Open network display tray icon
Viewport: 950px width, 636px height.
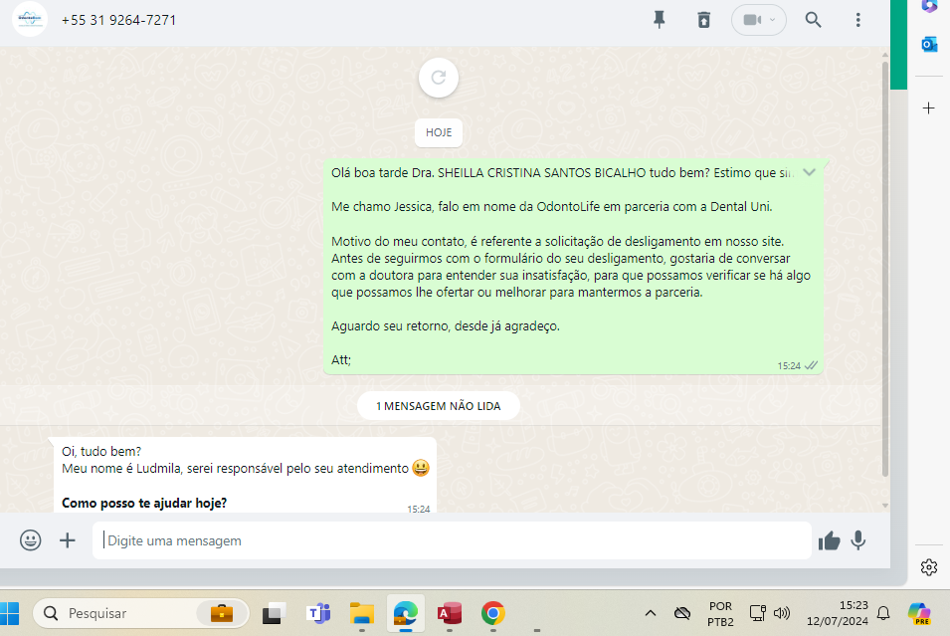[x=757, y=613]
